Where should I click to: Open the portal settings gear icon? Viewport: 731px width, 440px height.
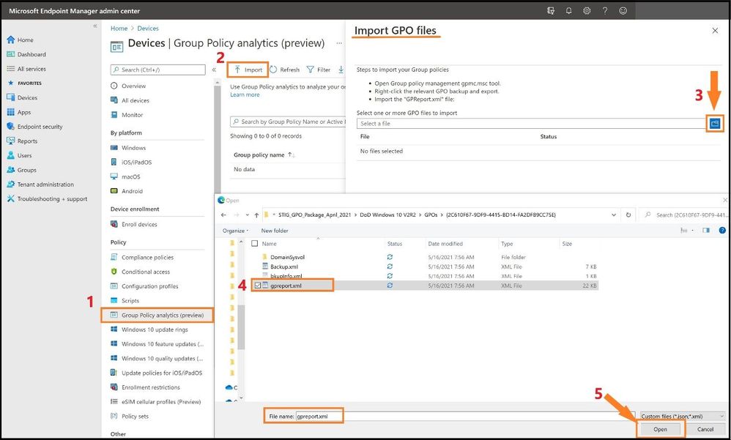(x=587, y=11)
